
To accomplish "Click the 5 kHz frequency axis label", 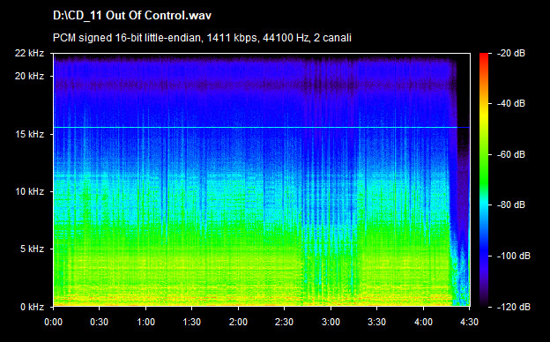I will tap(32, 249).
